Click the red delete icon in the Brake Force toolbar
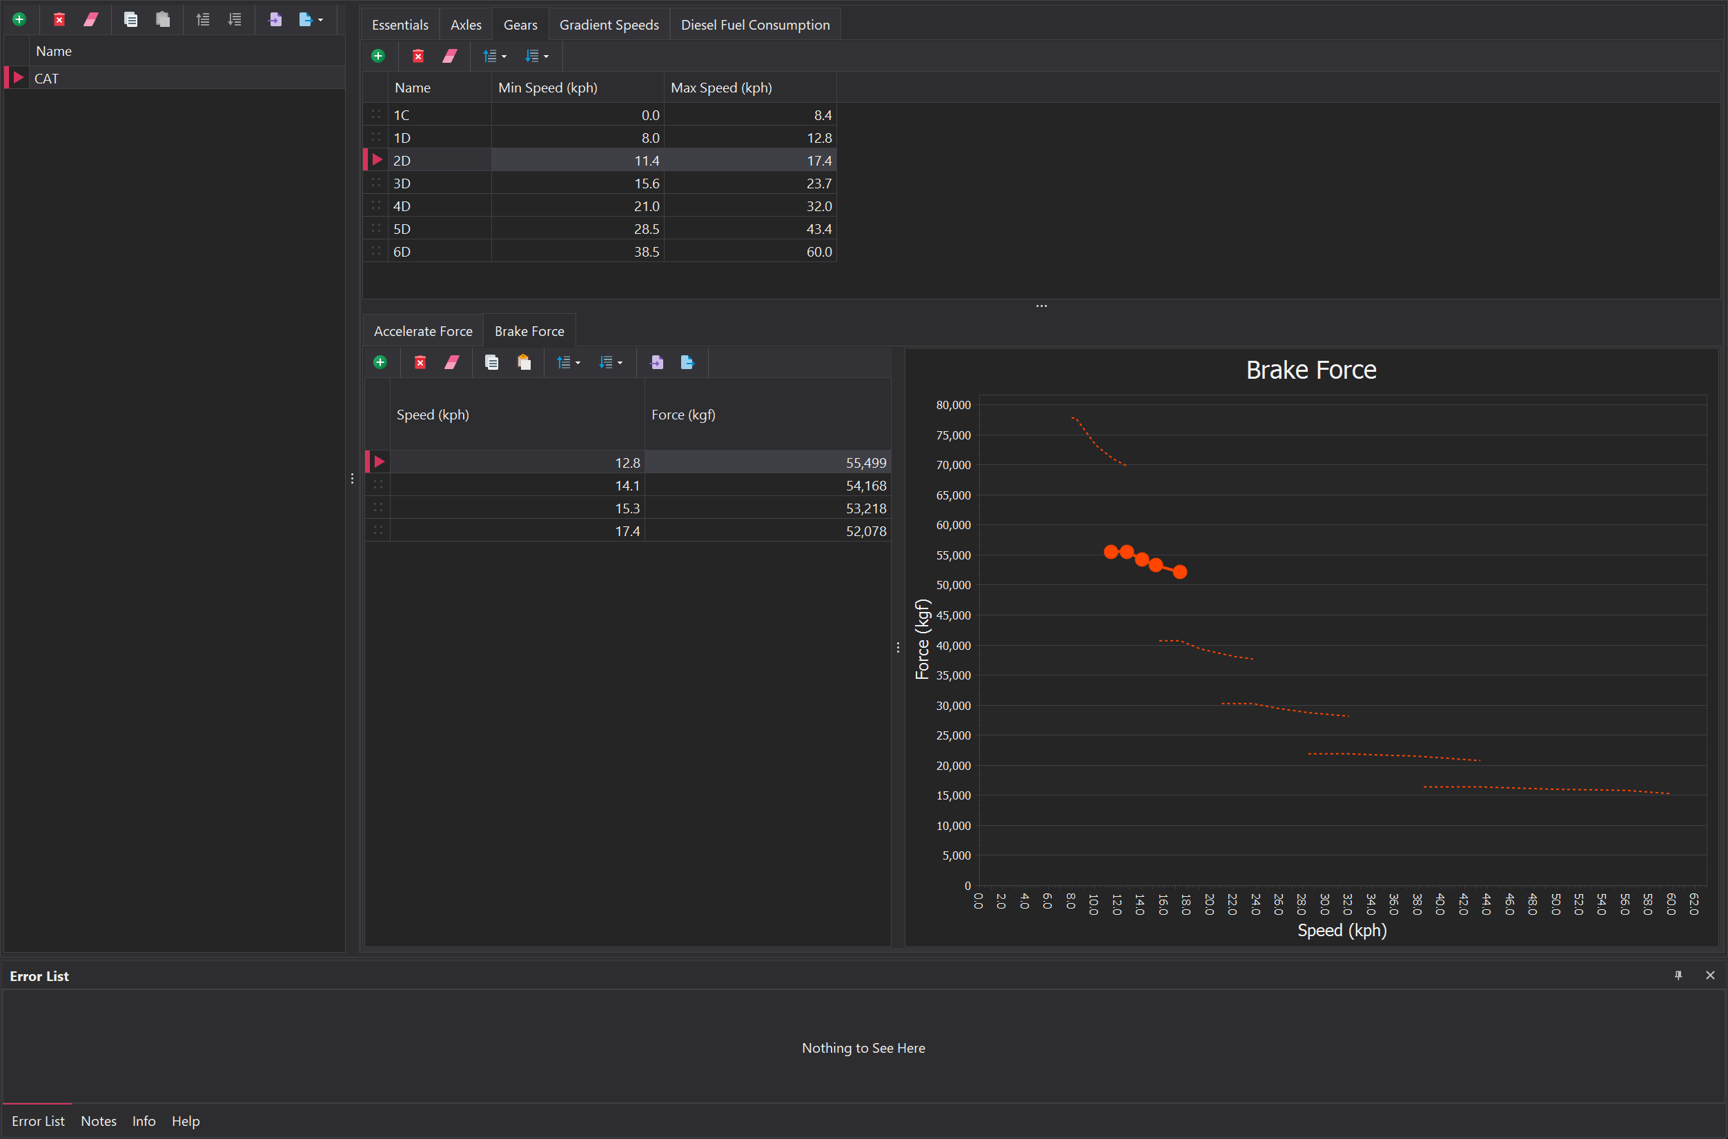1728x1139 pixels. 420,362
